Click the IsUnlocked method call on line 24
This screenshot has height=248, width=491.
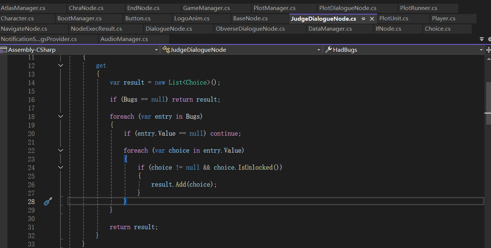coord(255,167)
